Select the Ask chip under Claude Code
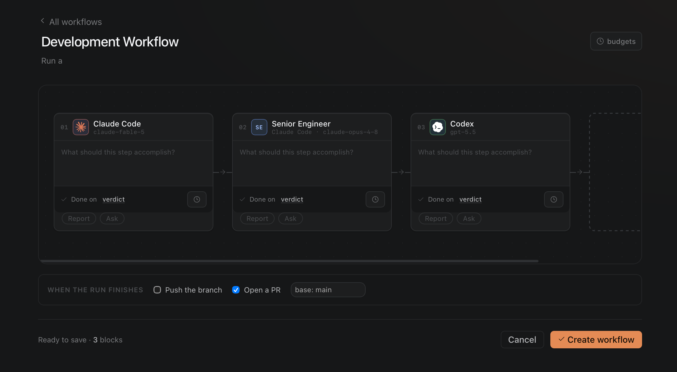 coord(112,219)
